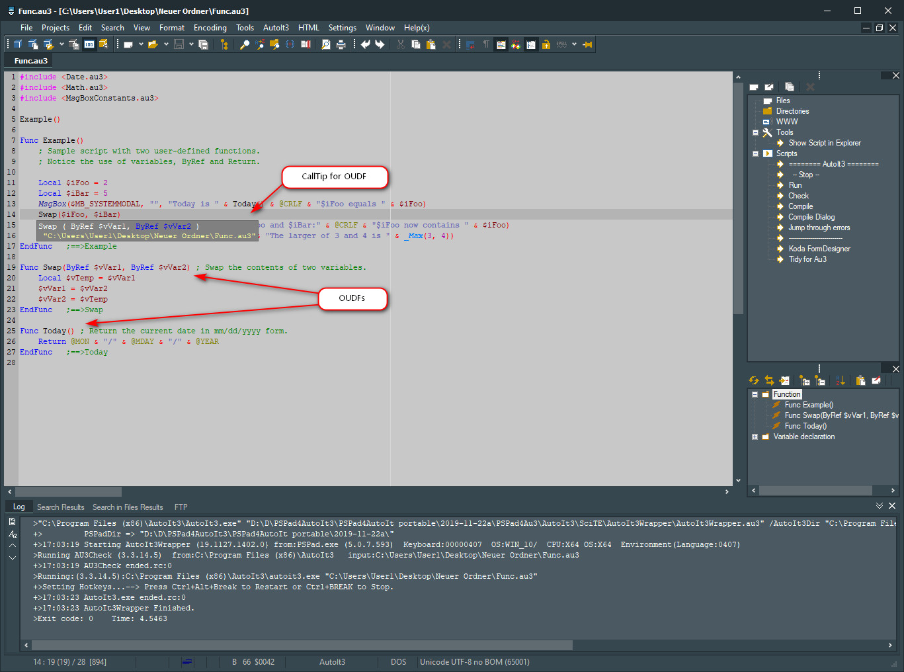The width and height of the screenshot is (904, 672).
Task: Click the Save floppy disk icon
Action: point(179,44)
